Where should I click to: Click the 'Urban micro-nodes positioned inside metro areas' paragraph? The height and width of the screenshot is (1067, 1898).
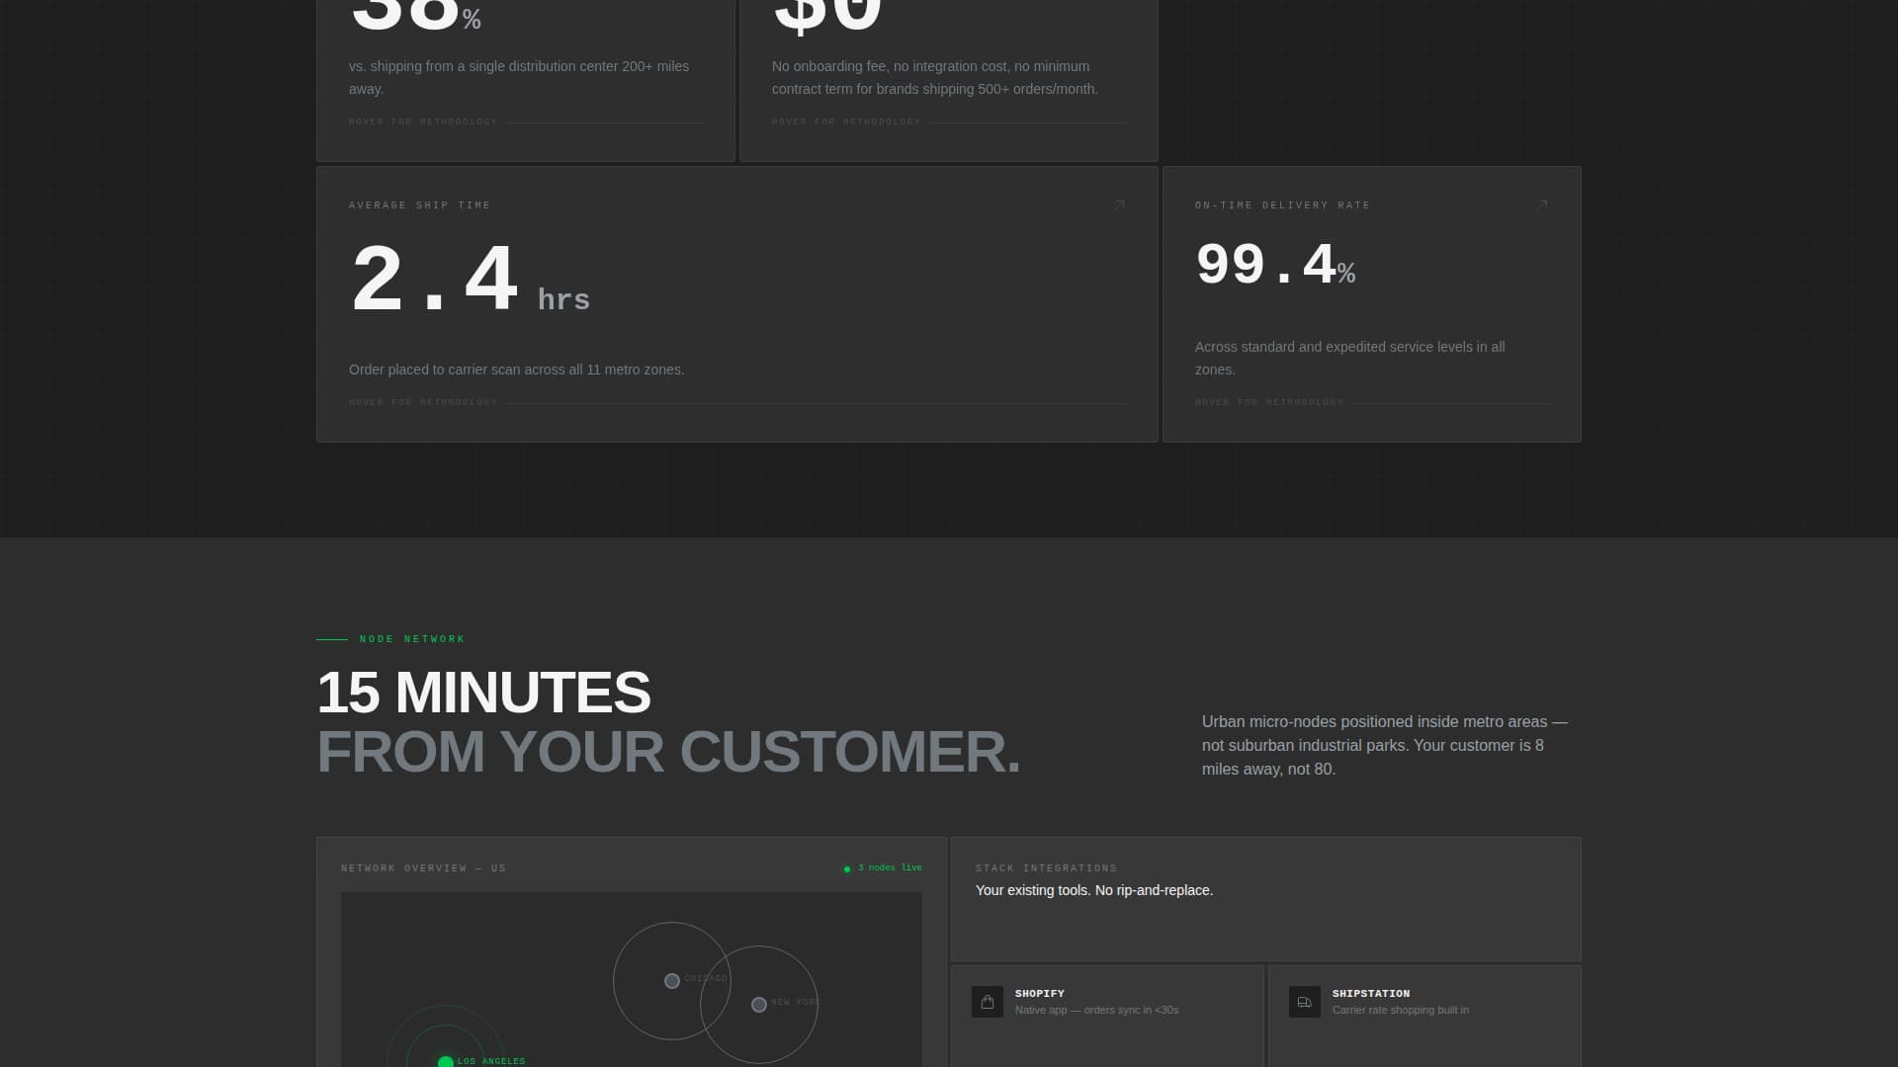click(1385, 746)
